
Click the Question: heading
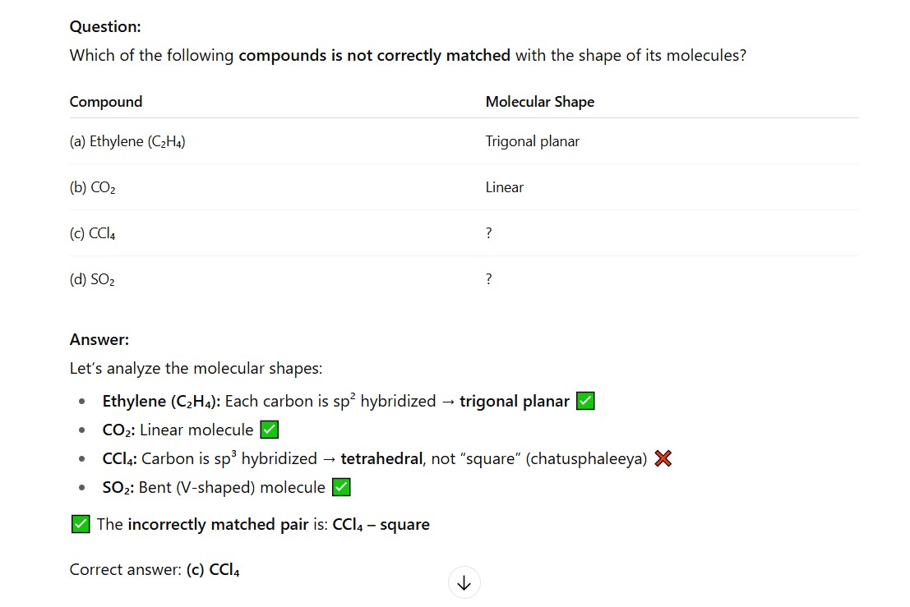pos(105,26)
